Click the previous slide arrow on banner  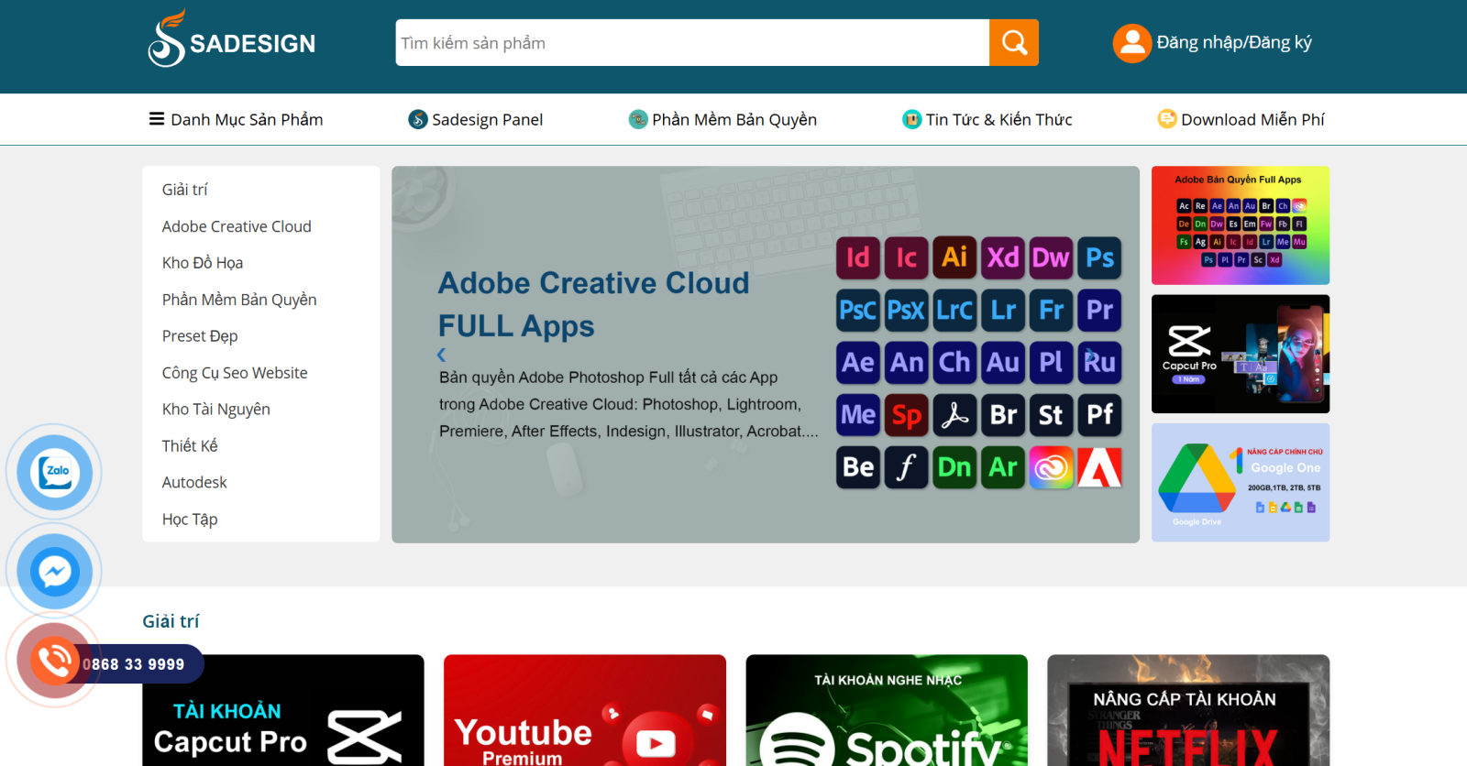point(442,355)
